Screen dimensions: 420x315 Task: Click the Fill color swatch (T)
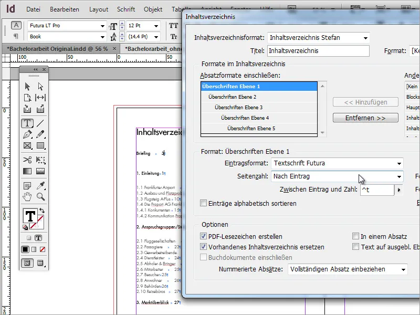pyautogui.click(x=30, y=216)
